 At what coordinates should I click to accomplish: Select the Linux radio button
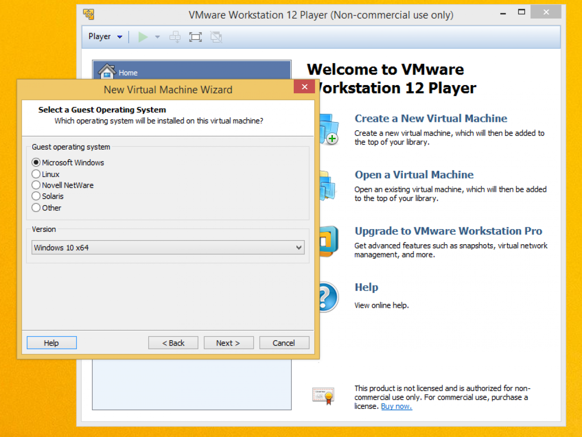[36, 174]
